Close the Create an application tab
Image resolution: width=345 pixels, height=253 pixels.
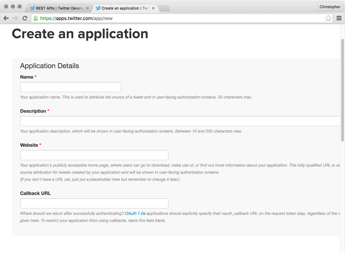click(x=153, y=8)
